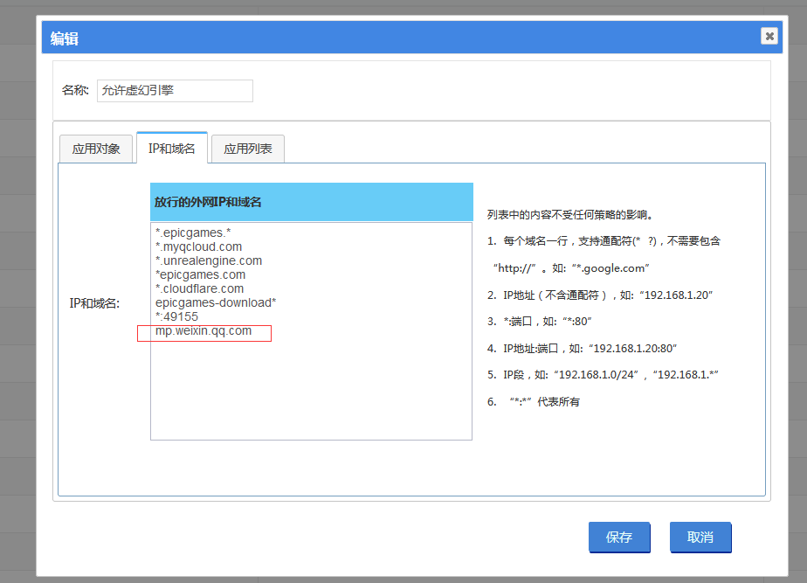
Task: Click the *.cloudflare.com entry
Action: (200, 288)
